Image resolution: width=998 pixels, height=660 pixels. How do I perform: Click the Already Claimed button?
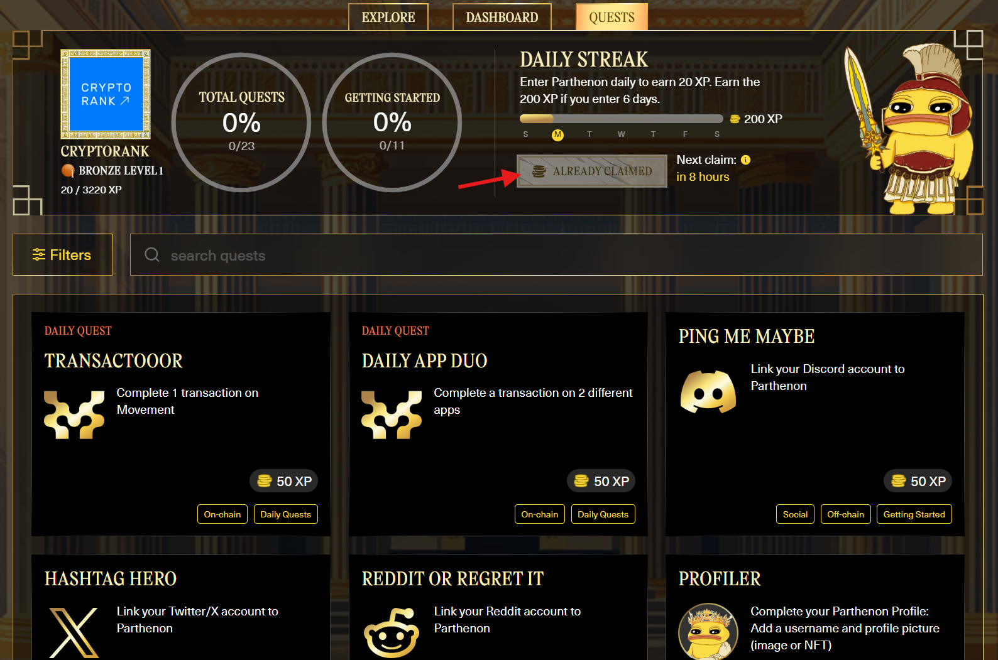click(x=592, y=171)
